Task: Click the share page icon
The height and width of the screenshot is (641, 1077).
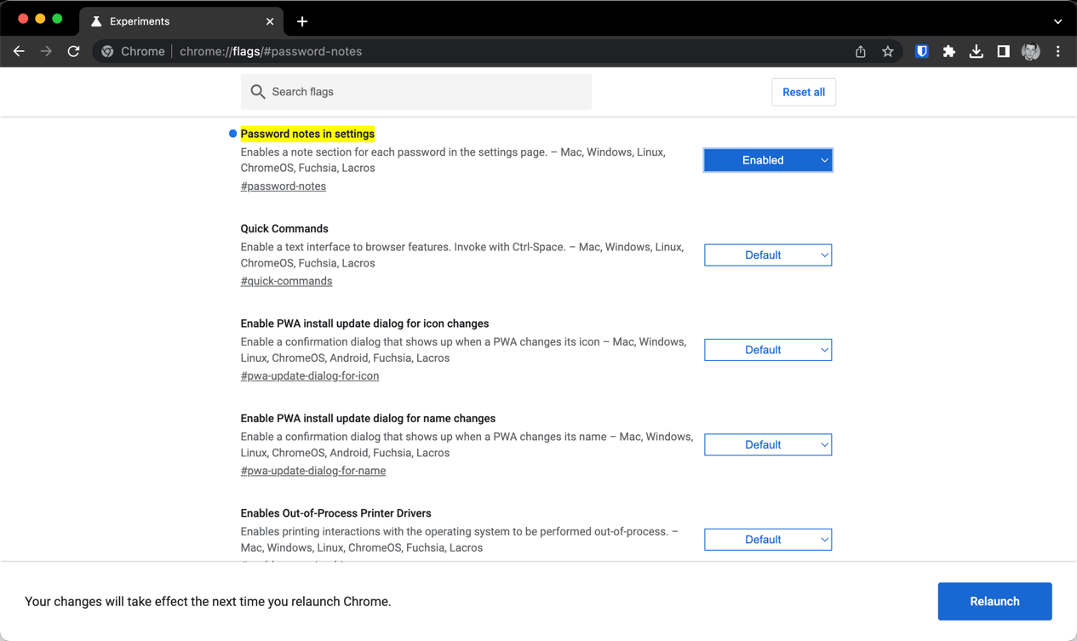Action: pos(861,52)
